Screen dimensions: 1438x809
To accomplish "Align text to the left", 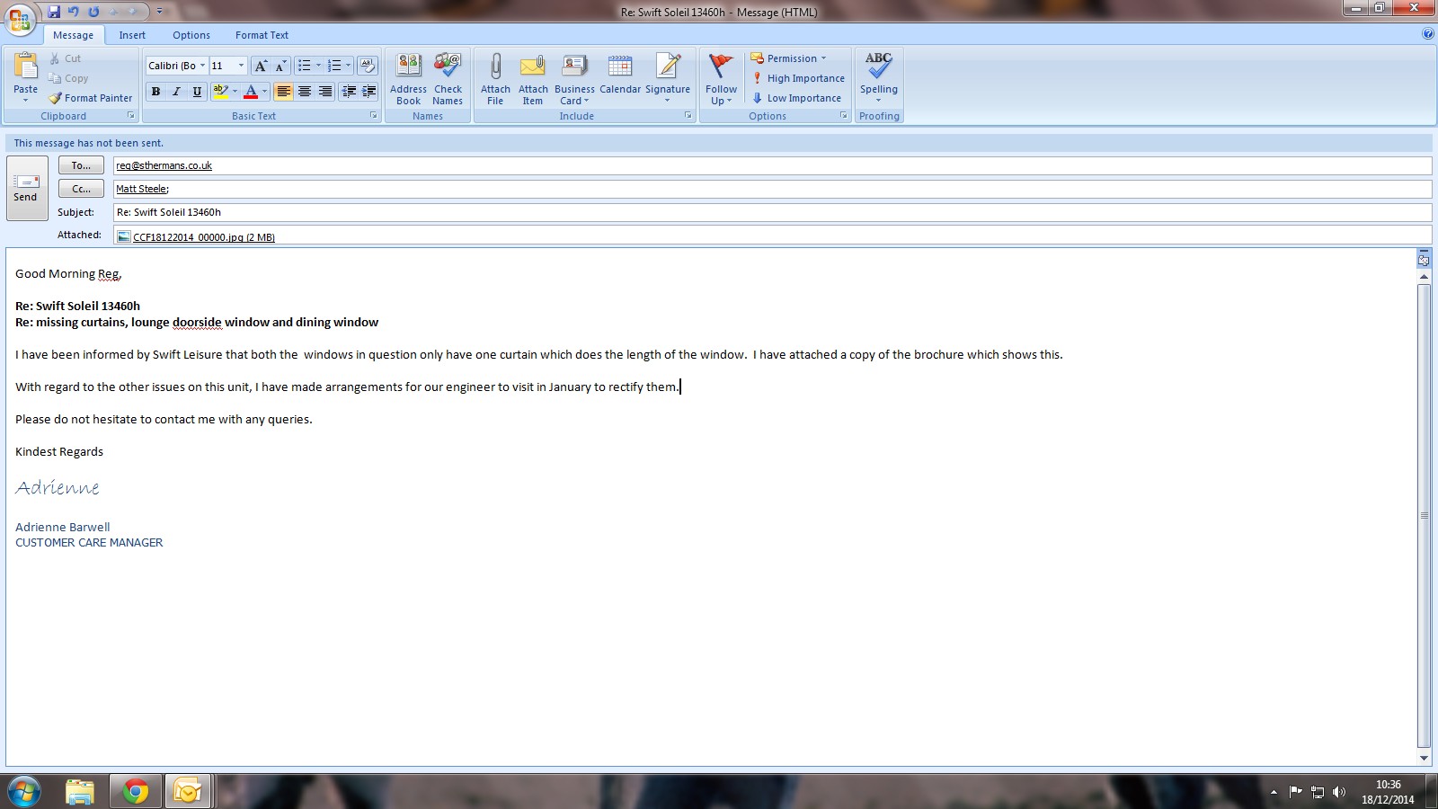I will click(283, 92).
